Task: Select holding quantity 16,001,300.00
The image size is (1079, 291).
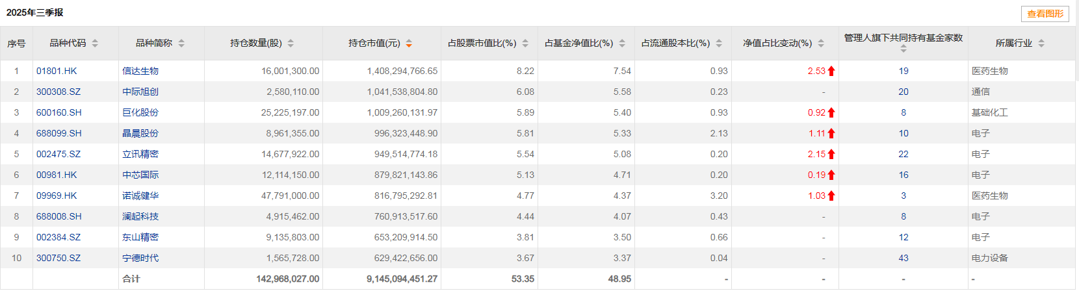Action: click(x=291, y=71)
